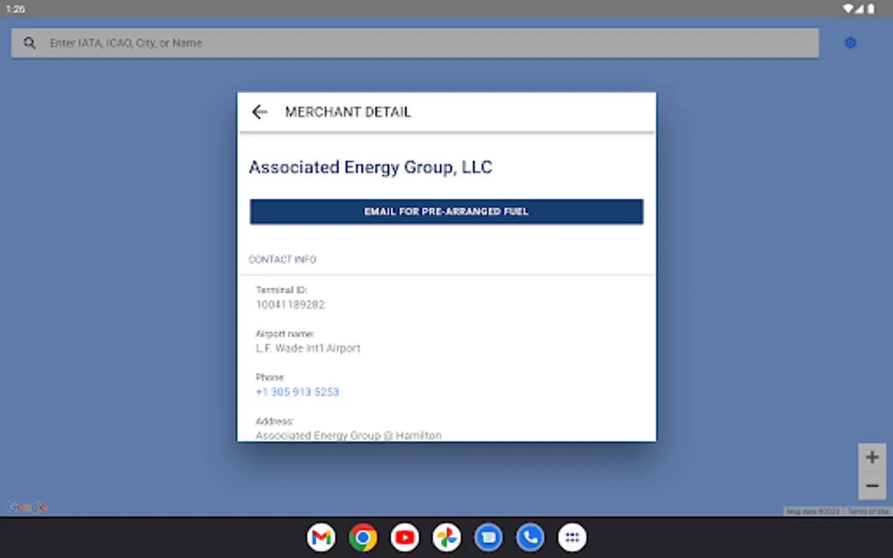Show all apps drawer icon
The height and width of the screenshot is (558, 893).
[x=572, y=538]
